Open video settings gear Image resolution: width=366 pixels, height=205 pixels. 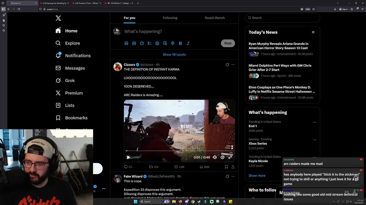[222, 157]
